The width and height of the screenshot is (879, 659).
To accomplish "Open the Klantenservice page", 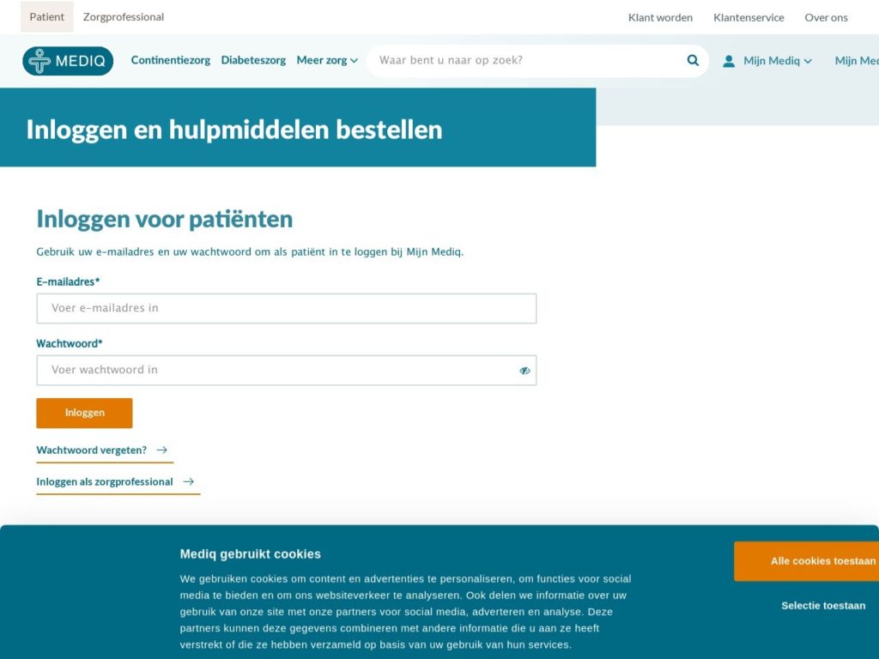I will coord(748,16).
